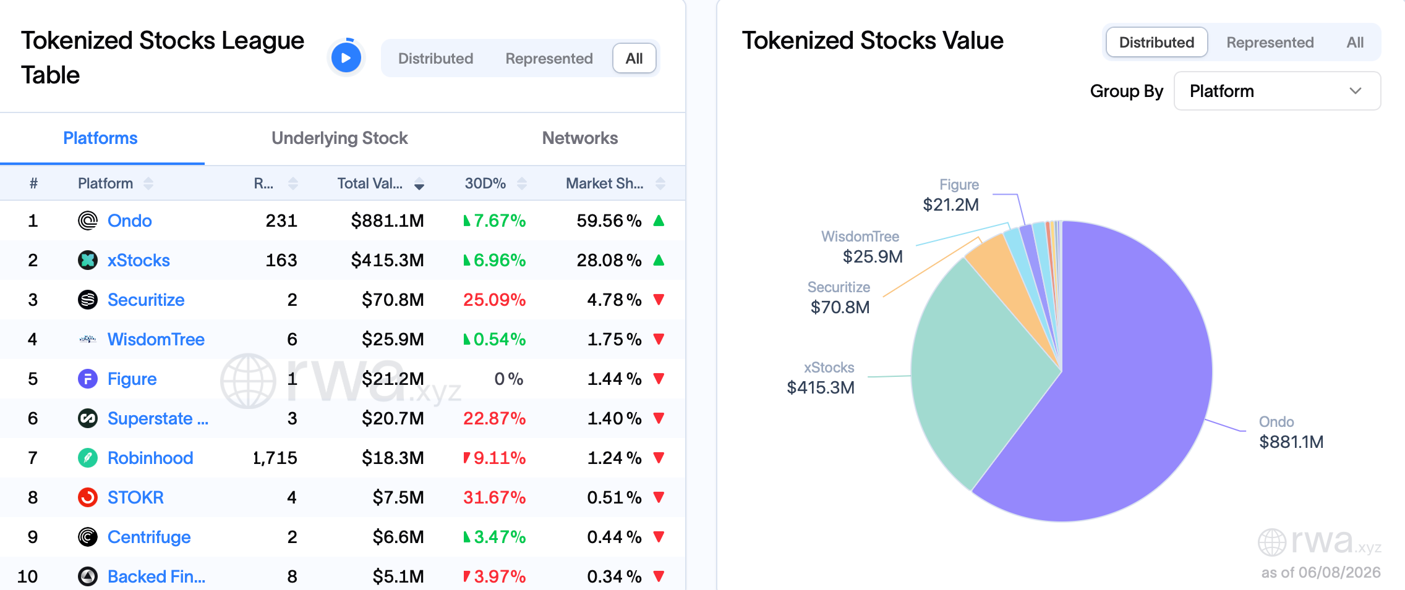Click the Market Share column sort arrows
This screenshot has height=590, width=1405.
(660, 183)
